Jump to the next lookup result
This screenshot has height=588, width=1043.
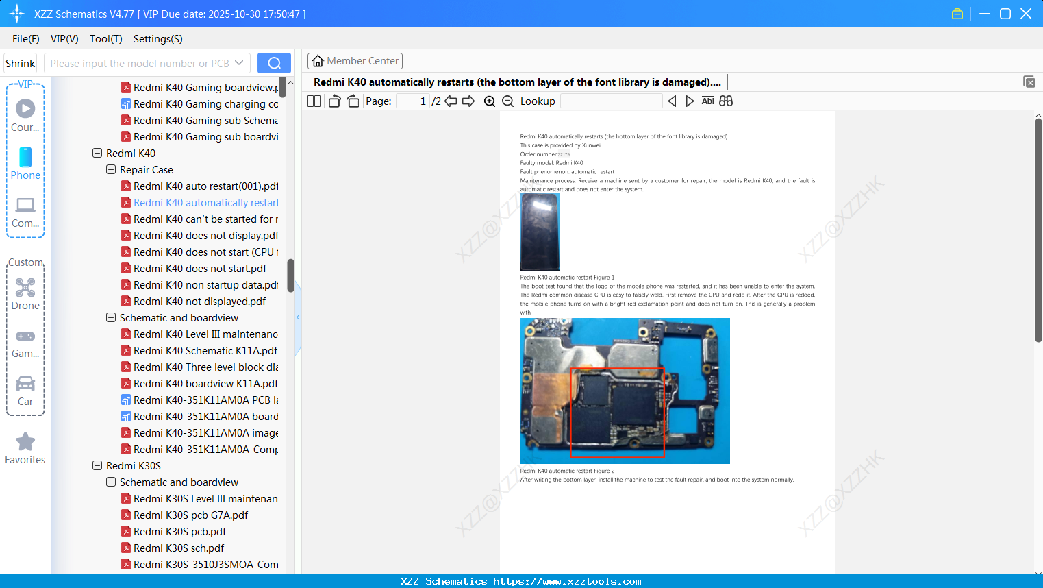(690, 101)
